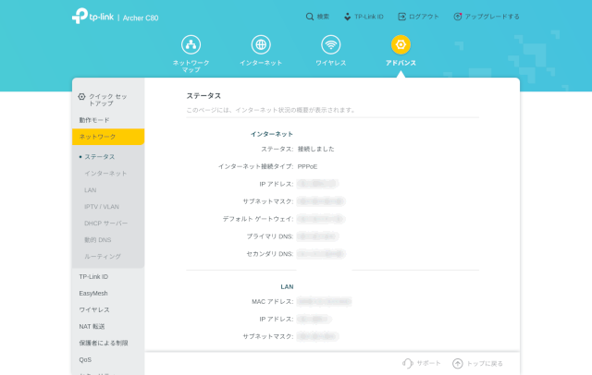This screenshot has height=375, width=592.
Task: Click the ネットワークマップ tab label
Action: [x=191, y=67]
